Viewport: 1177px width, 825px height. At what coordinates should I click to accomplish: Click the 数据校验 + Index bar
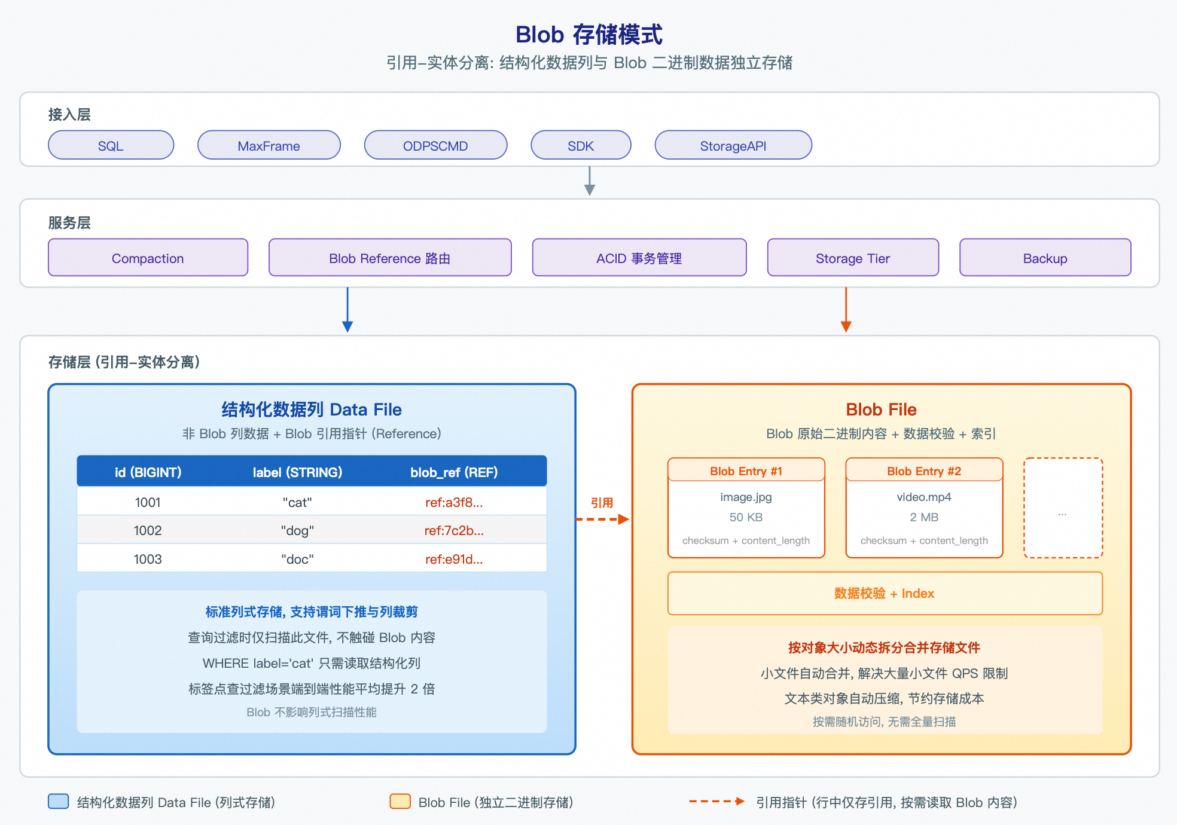click(885, 593)
